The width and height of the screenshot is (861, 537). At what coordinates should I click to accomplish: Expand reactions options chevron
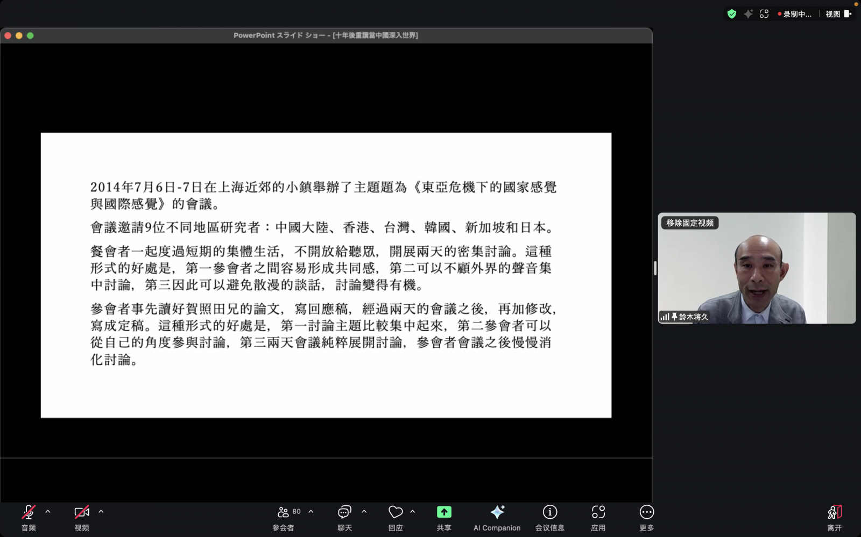413,512
